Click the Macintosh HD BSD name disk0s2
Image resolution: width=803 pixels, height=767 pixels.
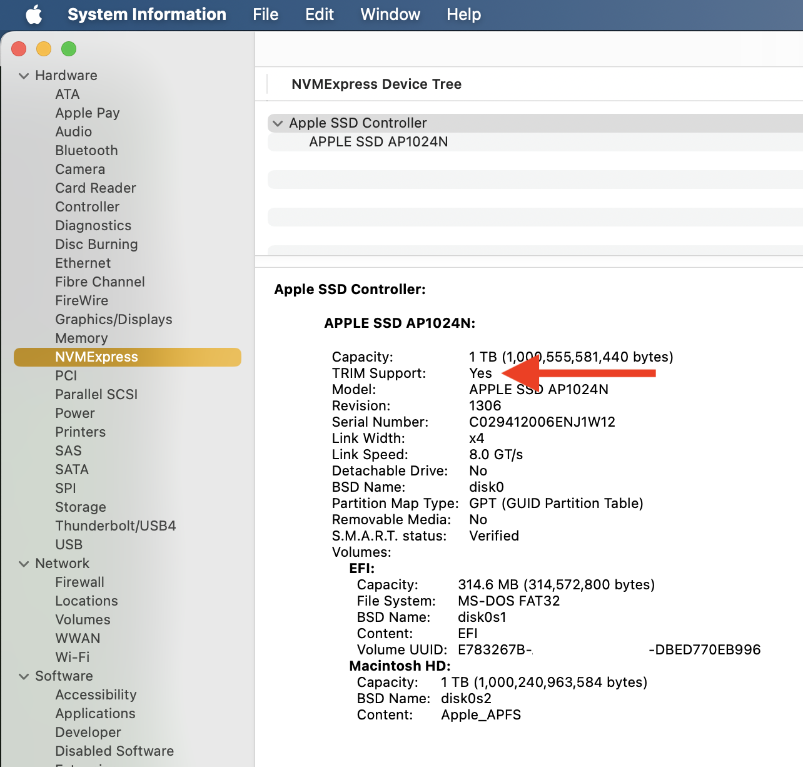[x=466, y=699]
